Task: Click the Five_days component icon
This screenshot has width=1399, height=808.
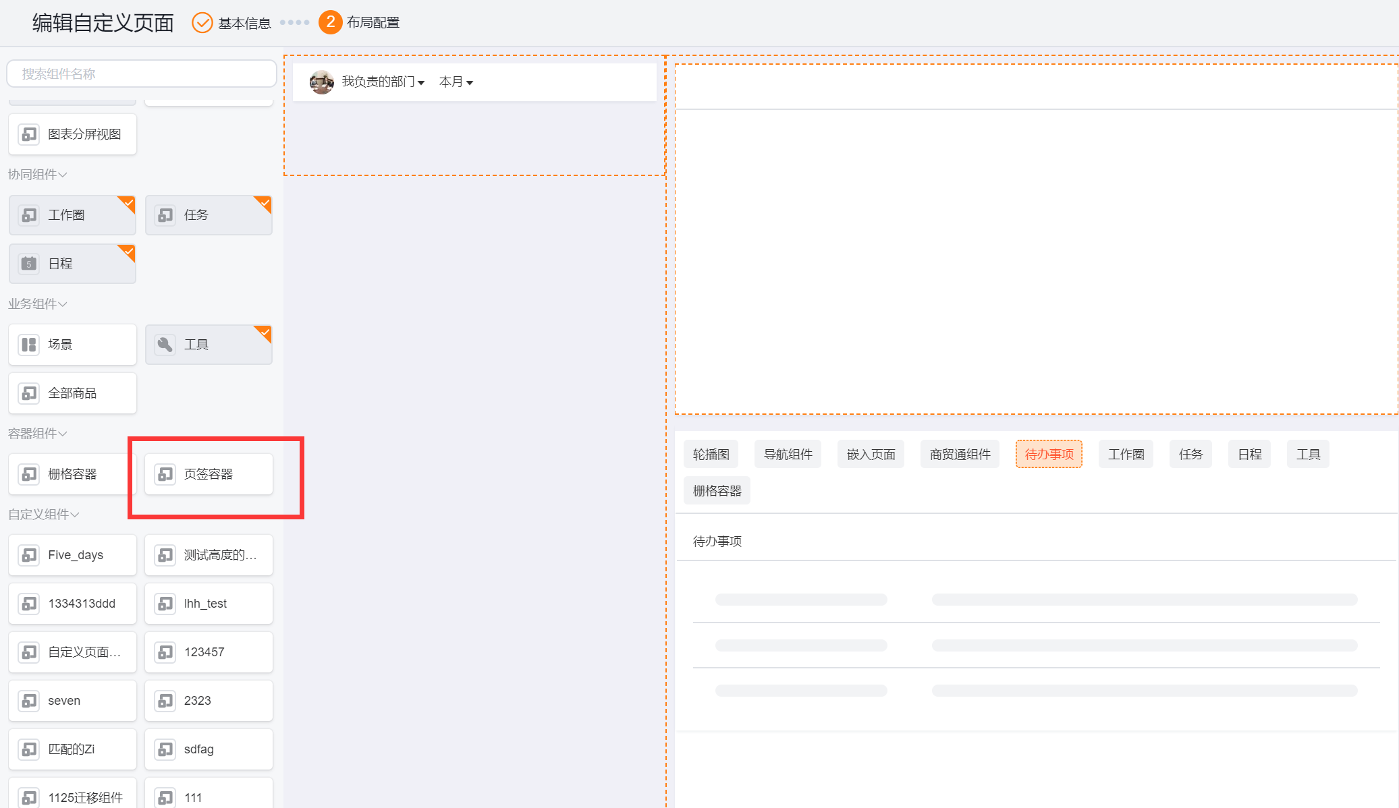Action: pos(28,555)
